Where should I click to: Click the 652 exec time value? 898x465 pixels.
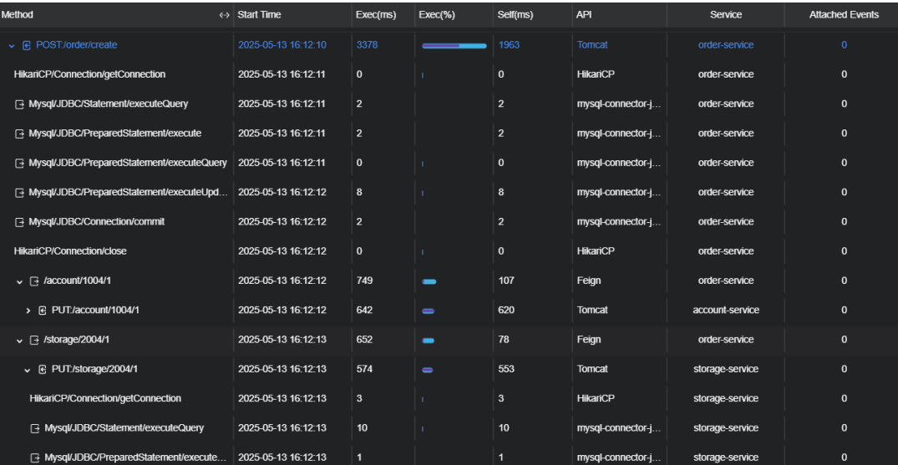click(x=364, y=340)
